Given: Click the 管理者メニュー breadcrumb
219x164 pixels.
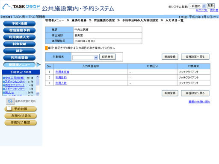Looking at the screenshot, I should click(55, 20).
